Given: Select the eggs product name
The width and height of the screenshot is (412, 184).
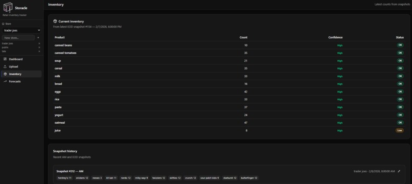Looking at the screenshot, I should [x=58, y=91].
